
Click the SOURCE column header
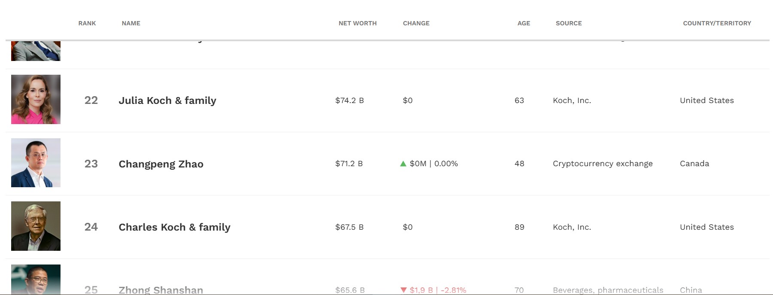[569, 23]
